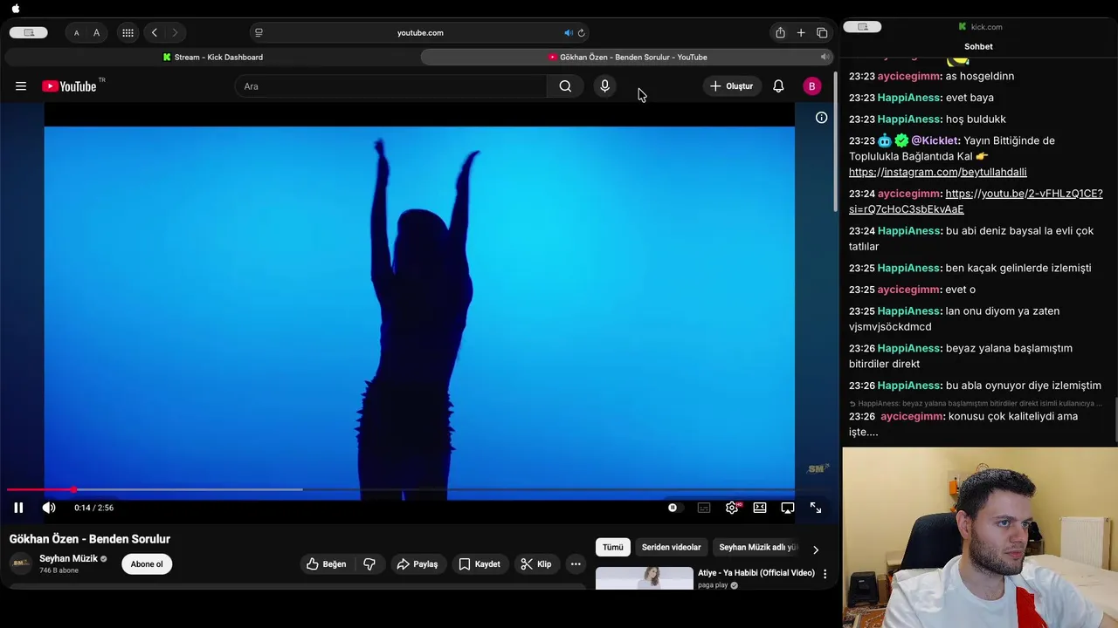Mute audio from the Safari address bar
The width and height of the screenshot is (1118, 628).
coord(568,33)
